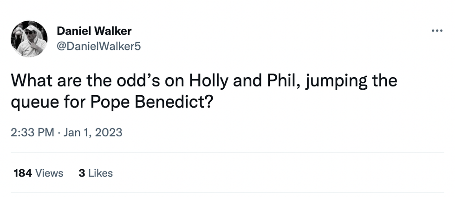Image resolution: width=455 pixels, height=197 pixels.
Task: Open the three-dot more options menu
Action: (x=437, y=31)
